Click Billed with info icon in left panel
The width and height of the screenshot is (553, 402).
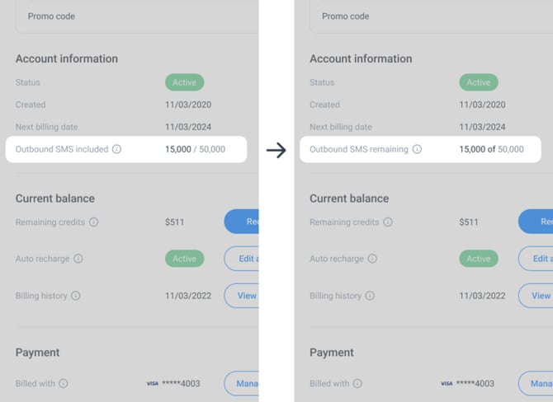tap(63, 383)
